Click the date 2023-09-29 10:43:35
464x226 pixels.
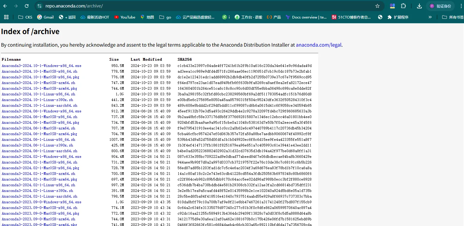[x=151, y=202]
